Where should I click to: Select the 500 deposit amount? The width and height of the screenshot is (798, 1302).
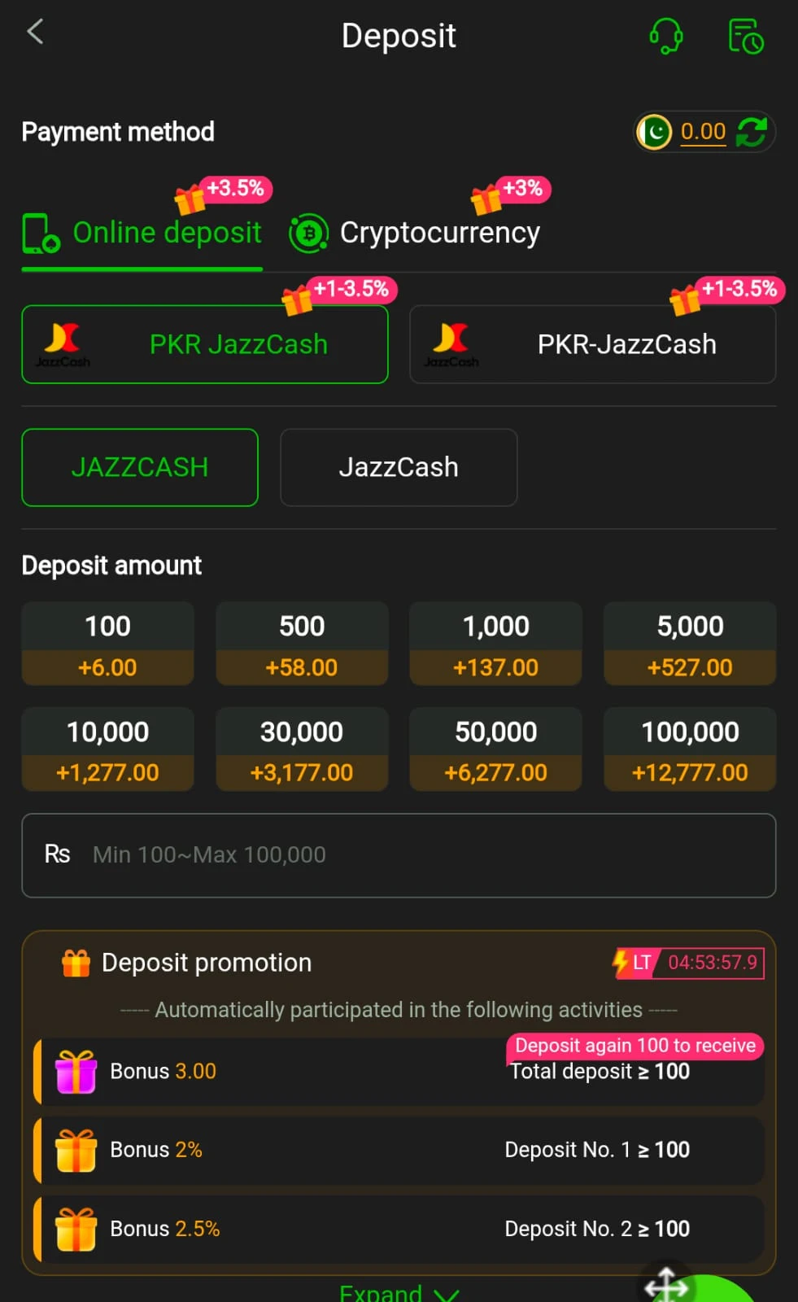click(302, 644)
